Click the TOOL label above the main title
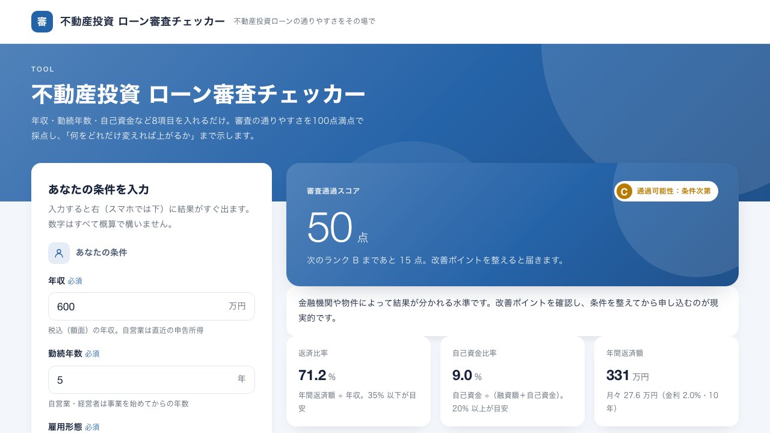This screenshot has width=770, height=433. pyautogui.click(x=43, y=69)
